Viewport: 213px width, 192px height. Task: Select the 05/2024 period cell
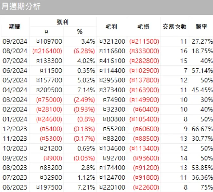point(15,80)
